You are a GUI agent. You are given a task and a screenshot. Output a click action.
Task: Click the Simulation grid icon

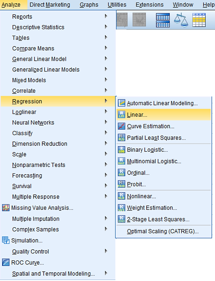coord(6,240)
